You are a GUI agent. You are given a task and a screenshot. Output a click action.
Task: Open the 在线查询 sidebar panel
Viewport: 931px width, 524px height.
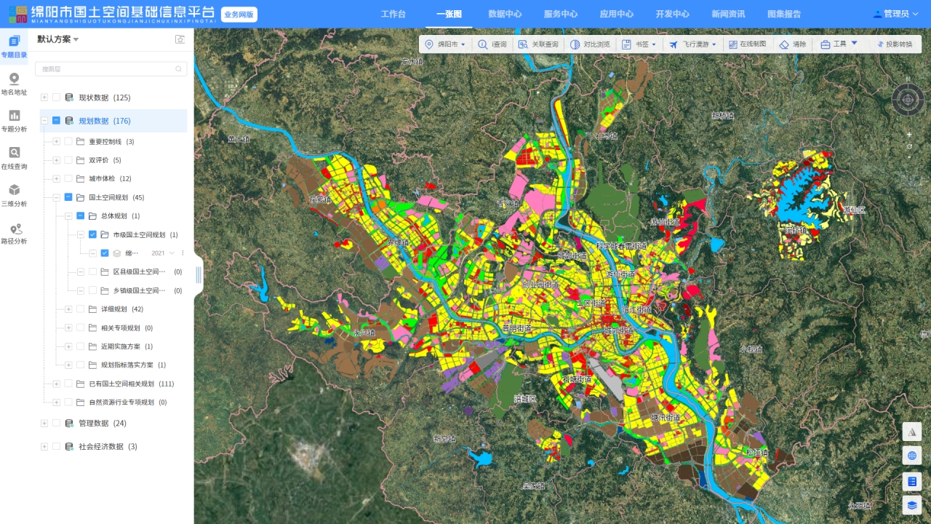pyautogui.click(x=14, y=159)
